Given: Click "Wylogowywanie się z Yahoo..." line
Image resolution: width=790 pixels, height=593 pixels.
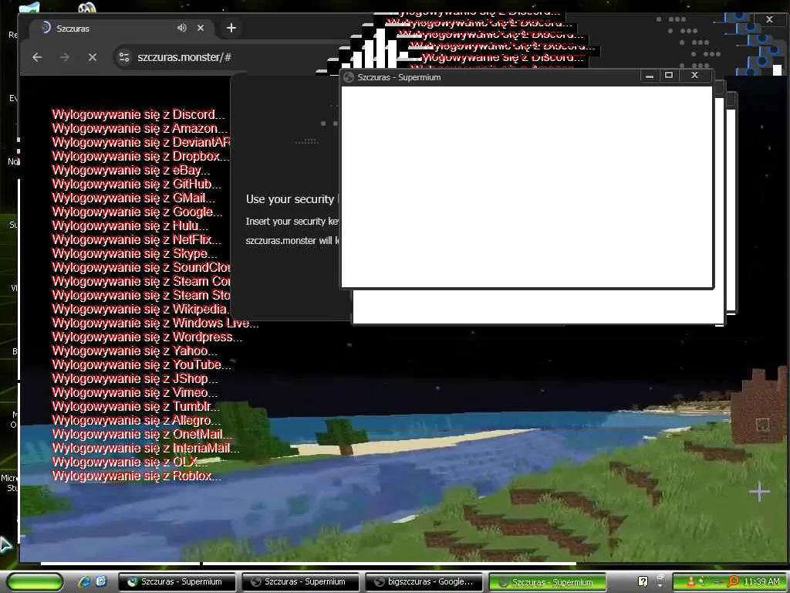Looking at the screenshot, I should tap(134, 351).
